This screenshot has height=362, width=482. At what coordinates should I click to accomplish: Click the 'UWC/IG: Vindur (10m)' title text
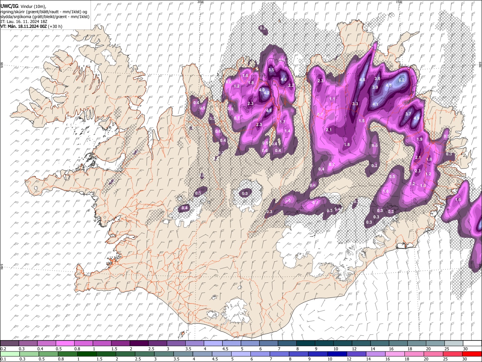click(x=23, y=6)
